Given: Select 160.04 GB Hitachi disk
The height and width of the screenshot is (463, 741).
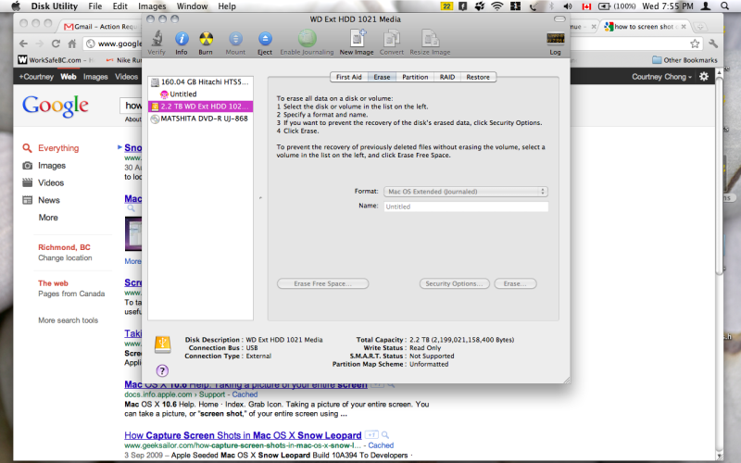Looking at the screenshot, I should pyautogui.click(x=200, y=82).
